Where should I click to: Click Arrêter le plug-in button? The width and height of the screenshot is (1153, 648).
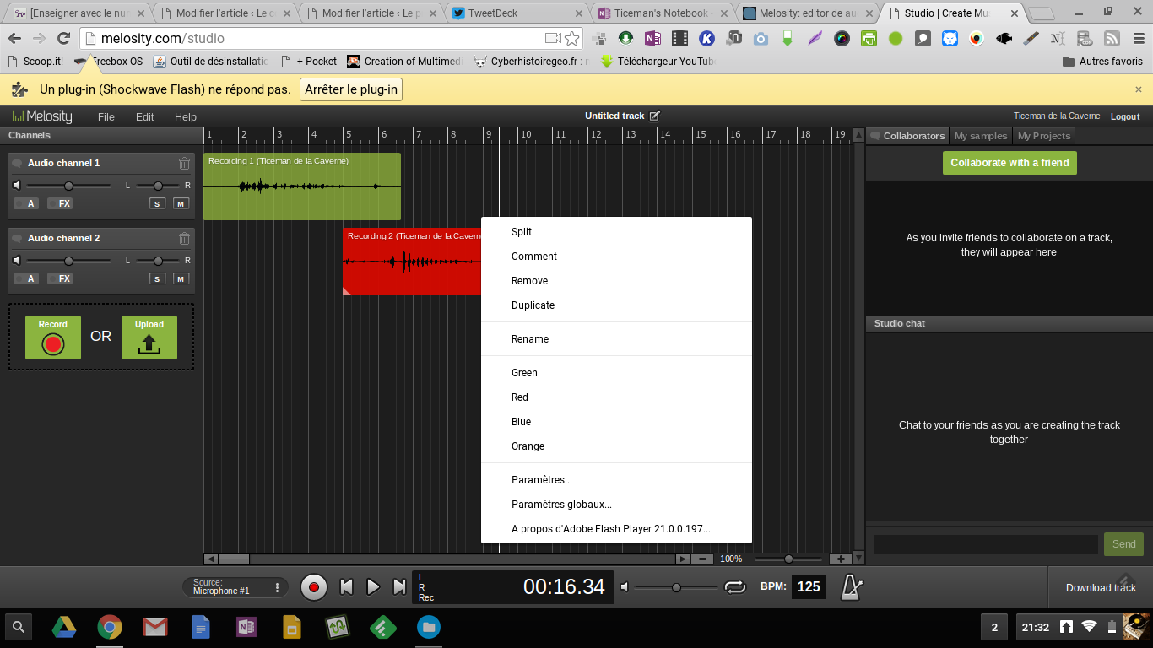click(351, 89)
